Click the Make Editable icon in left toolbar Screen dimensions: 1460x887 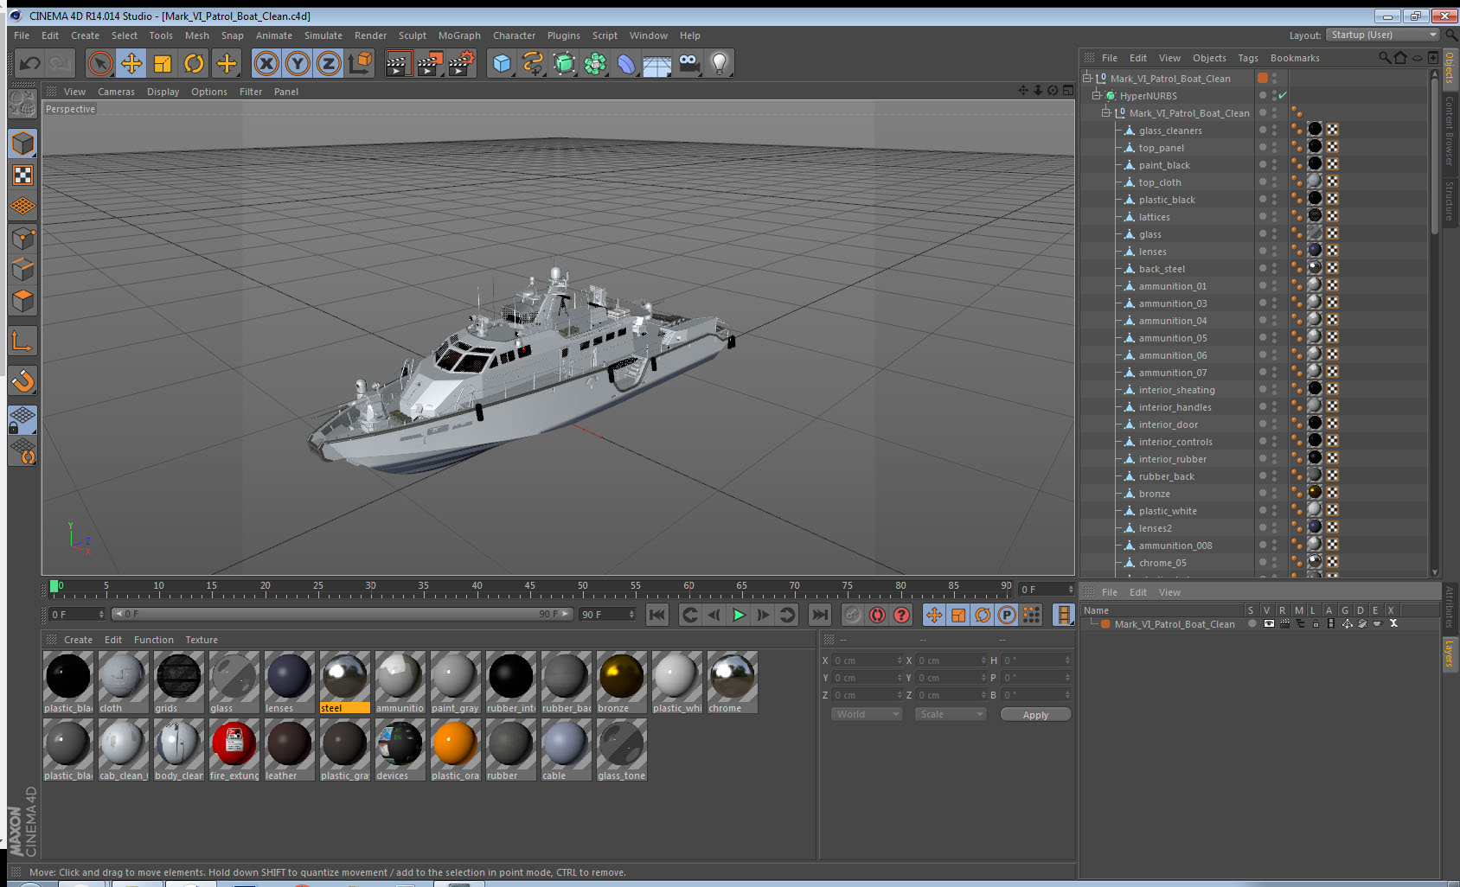(22, 104)
